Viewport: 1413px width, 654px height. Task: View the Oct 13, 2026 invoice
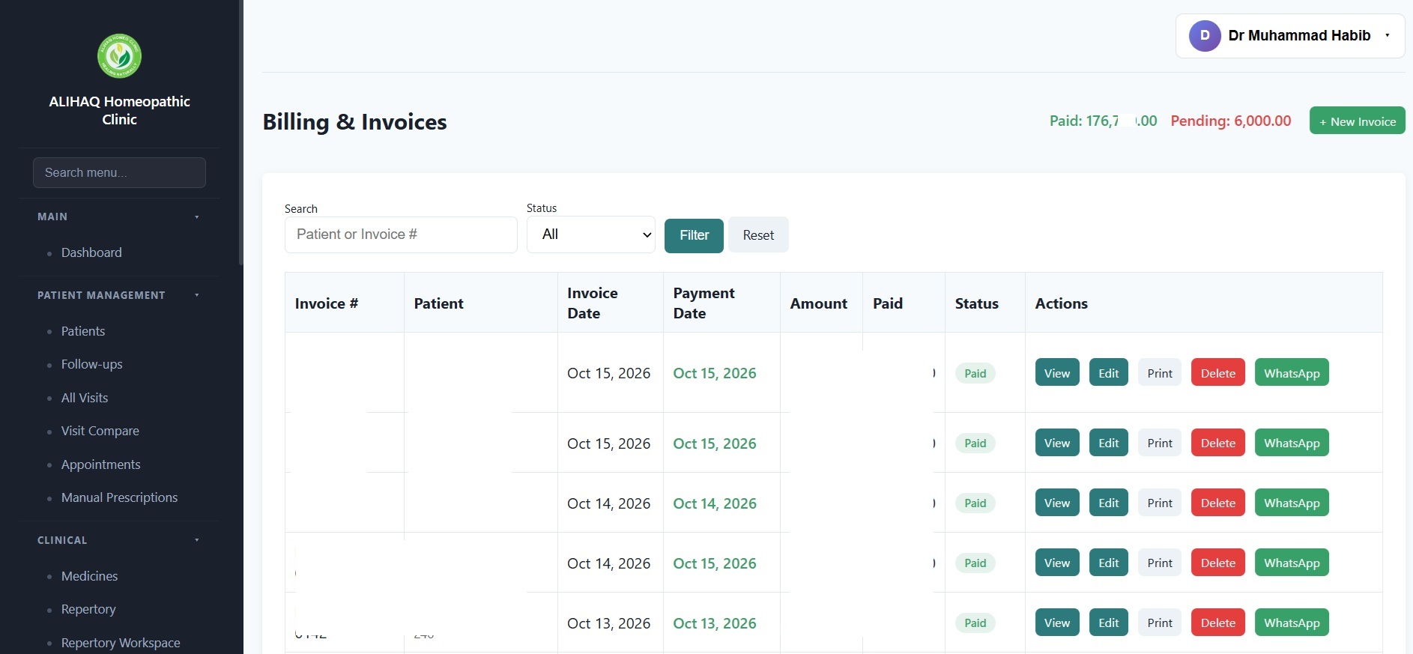click(x=1057, y=623)
